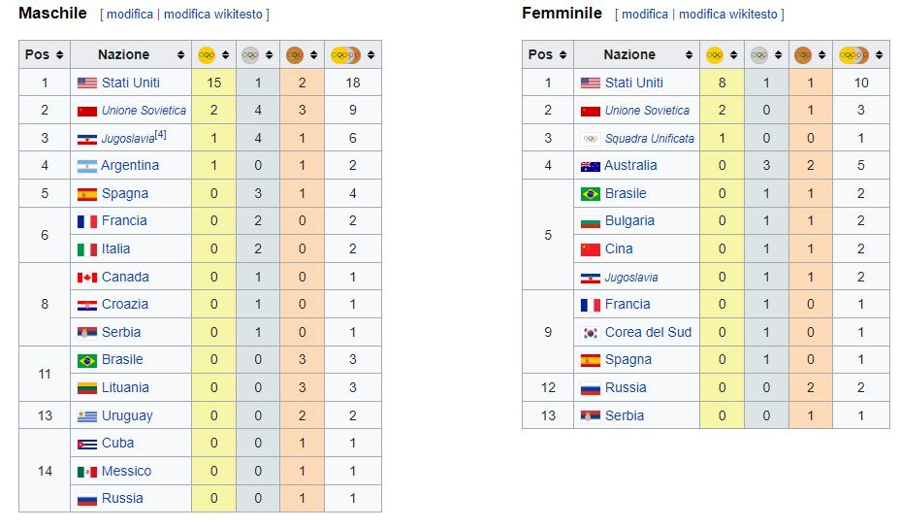Open 'modifica wikitesto' for Femminile section
This screenshot has width=900, height=529.
point(728,15)
